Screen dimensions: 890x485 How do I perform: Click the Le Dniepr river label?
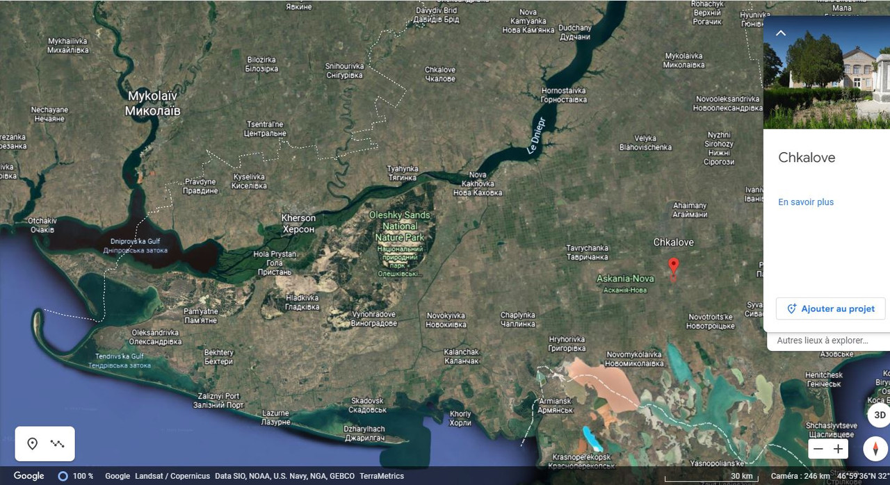[x=535, y=135]
